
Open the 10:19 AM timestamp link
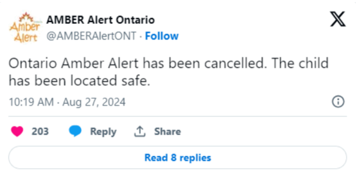(31, 102)
